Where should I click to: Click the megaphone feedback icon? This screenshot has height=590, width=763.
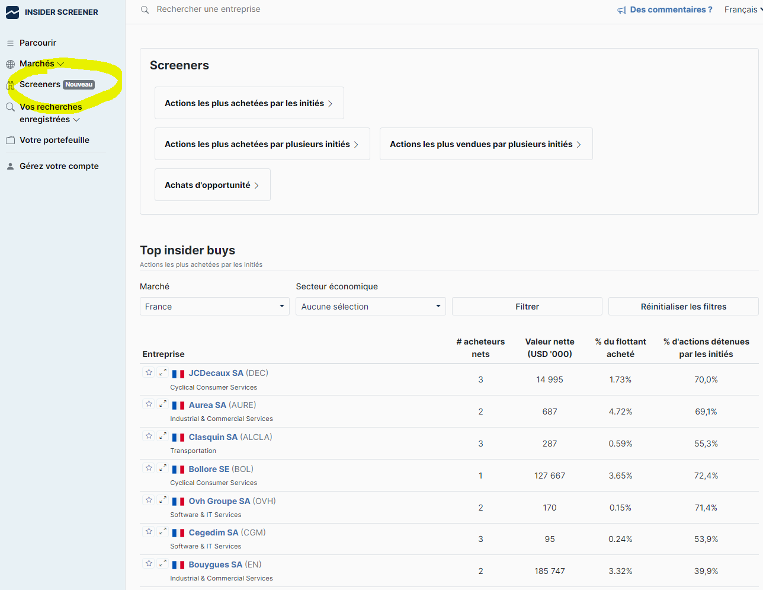click(621, 10)
